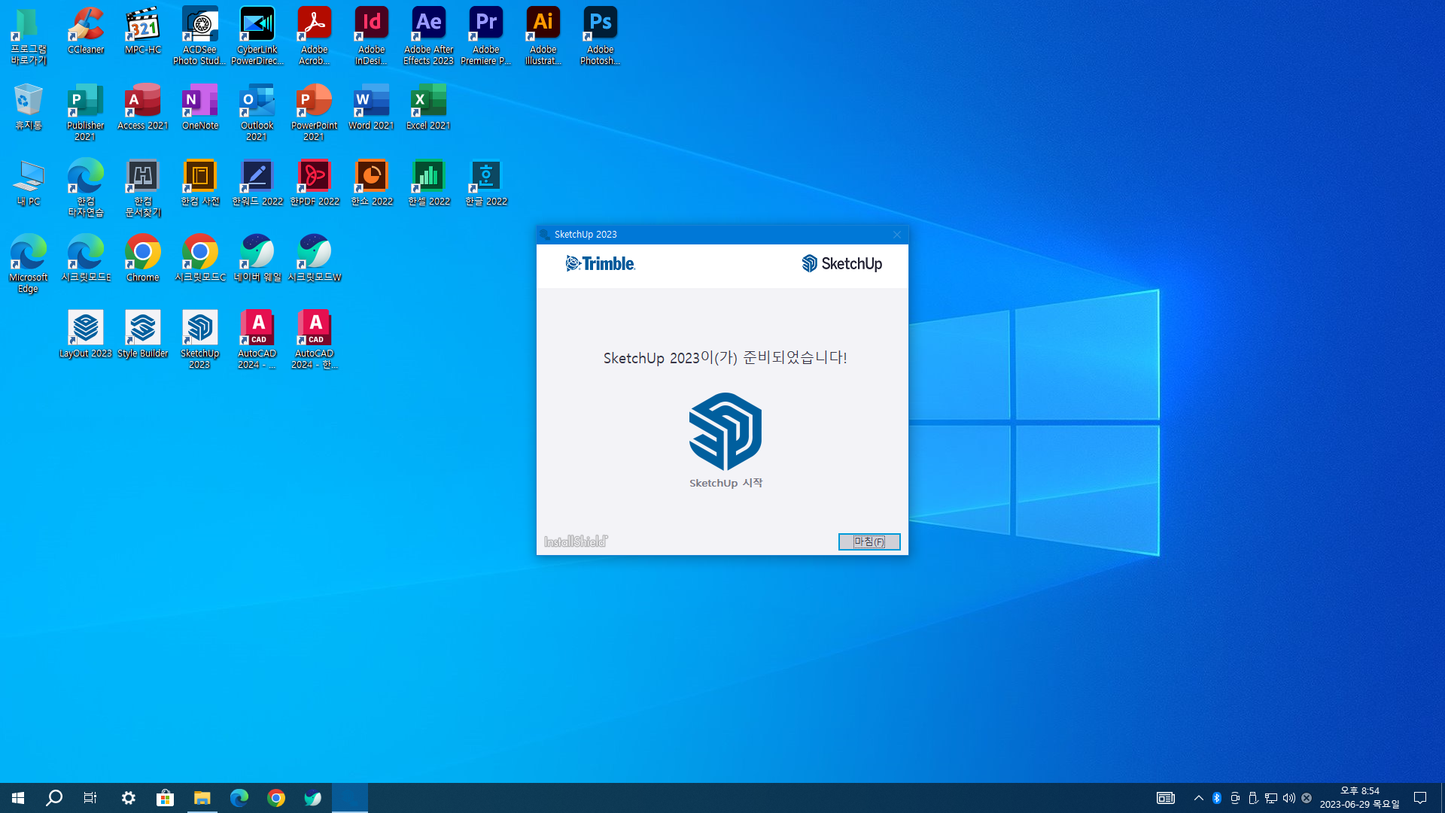Select the Style Builder desktop icon
Image resolution: width=1445 pixels, height=813 pixels.
coord(142,329)
